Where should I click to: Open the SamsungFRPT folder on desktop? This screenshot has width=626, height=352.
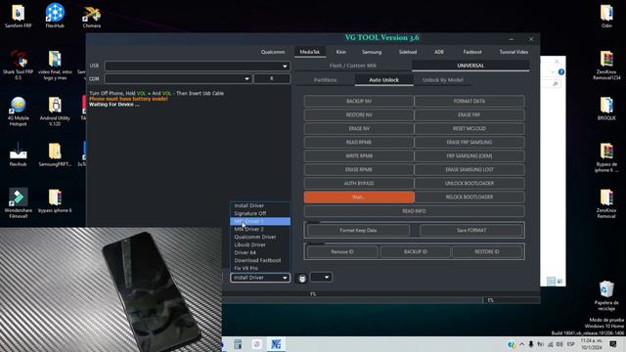(x=55, y=154)
